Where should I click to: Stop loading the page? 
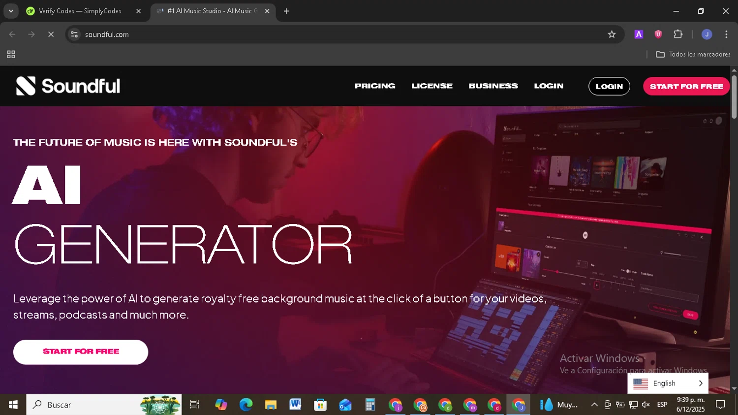51,34
